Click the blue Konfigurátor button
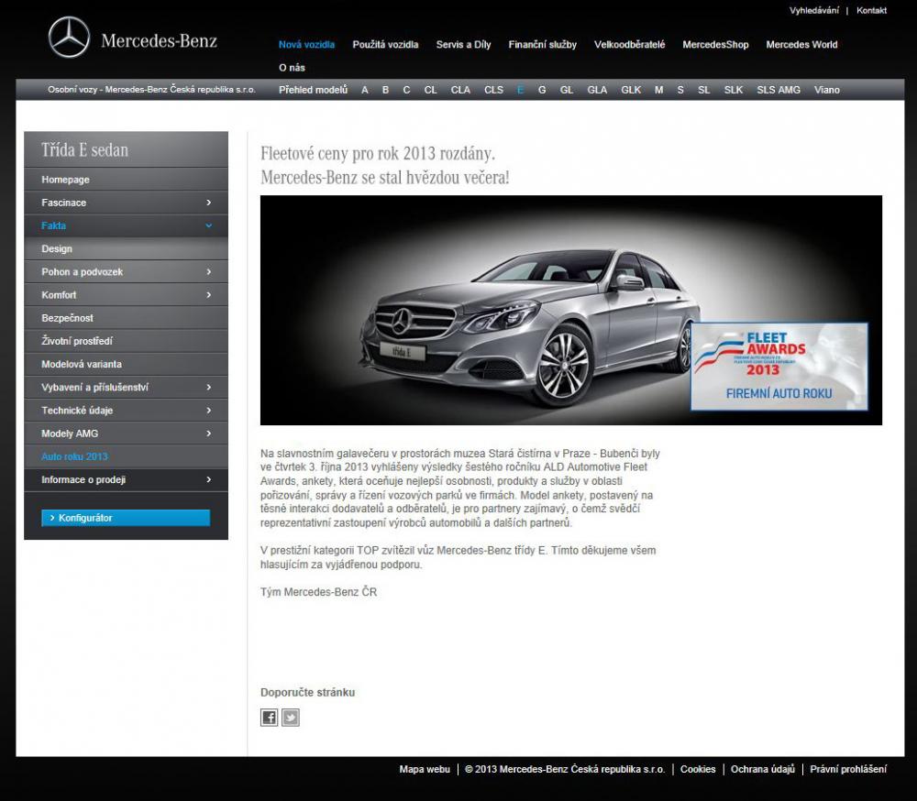Image resolution: width=917 pixels, height=801 pixels. (x=126, y=518)
